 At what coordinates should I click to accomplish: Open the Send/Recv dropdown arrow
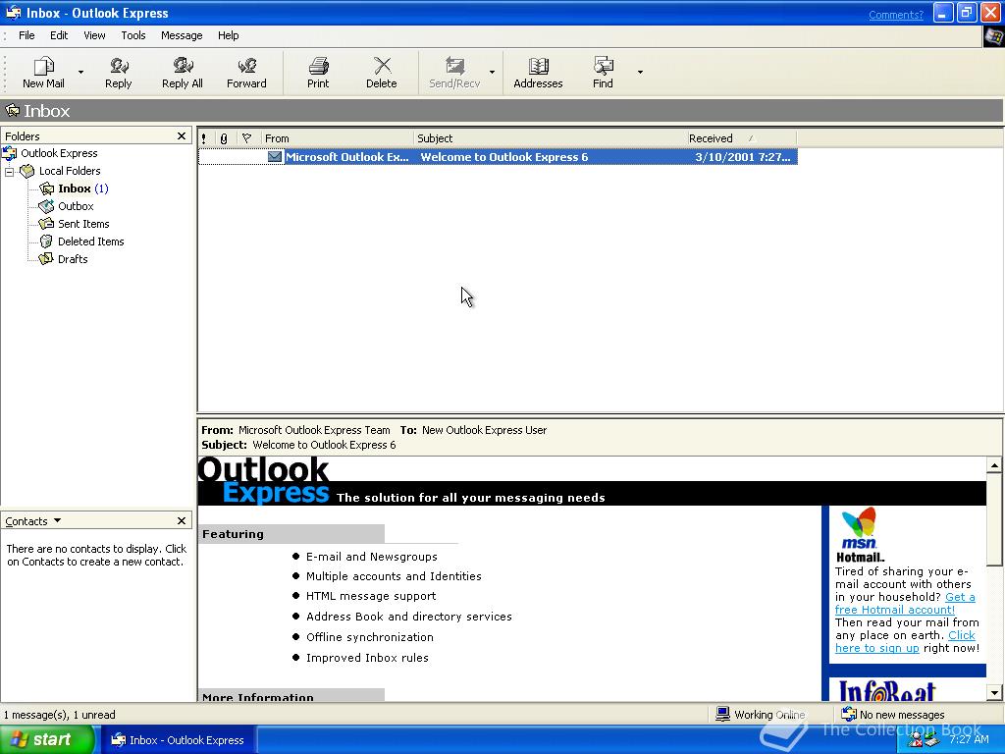click(x=493, y=73)
